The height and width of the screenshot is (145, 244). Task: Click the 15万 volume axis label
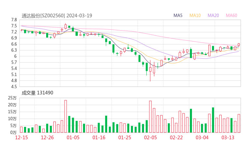coord(12,112)
